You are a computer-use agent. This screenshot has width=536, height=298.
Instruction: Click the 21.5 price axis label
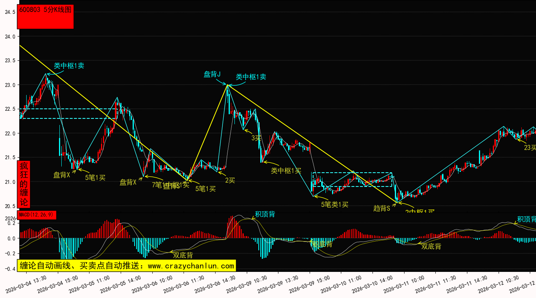pyautogui.click(x=10, y=158)
